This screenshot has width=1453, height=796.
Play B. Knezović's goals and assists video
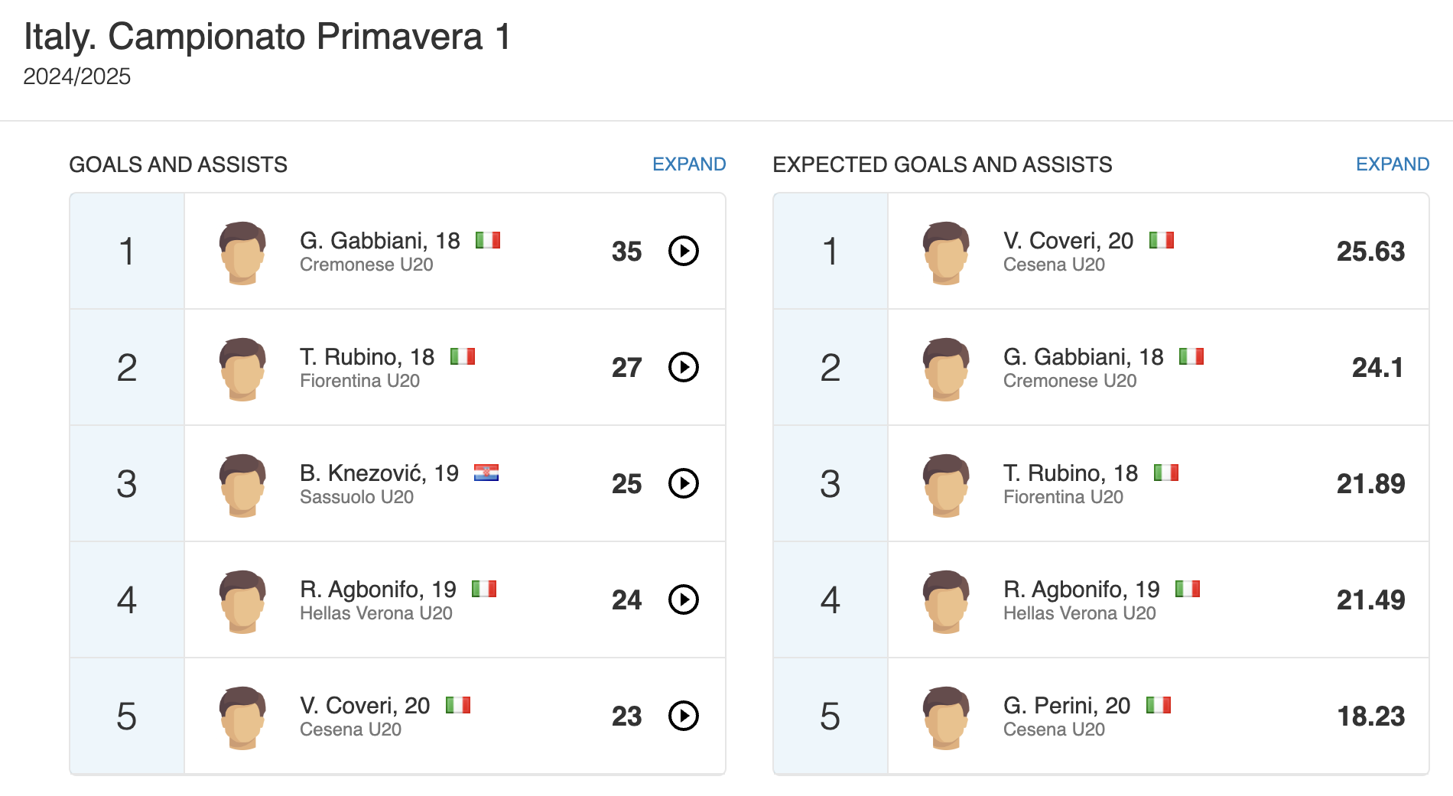click(x=684, y=483)
